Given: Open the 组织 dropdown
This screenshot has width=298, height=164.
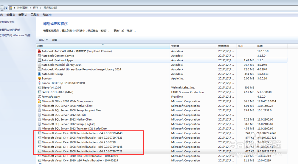Looking at the screenshot, I should [43, 40].
